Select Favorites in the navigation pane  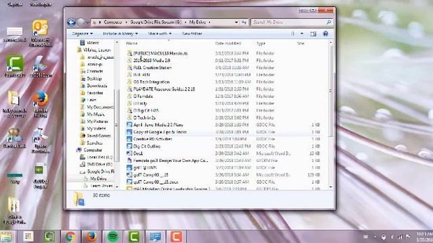click(x=95, y=93)
